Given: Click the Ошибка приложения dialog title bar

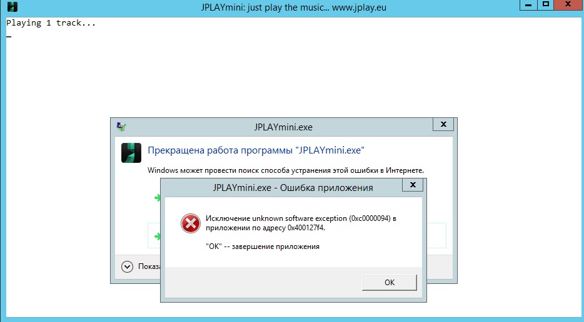Looking at the screenshot, I should pos(293,188).
